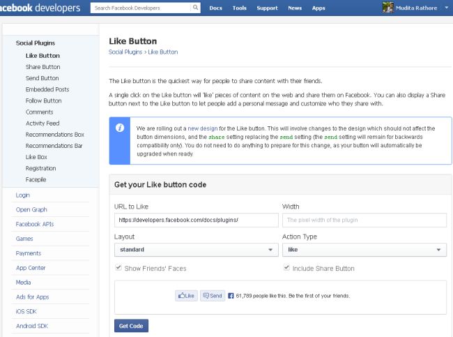Select Activity Feed in sidebar

pyautogui.click(x=43, y=123)
